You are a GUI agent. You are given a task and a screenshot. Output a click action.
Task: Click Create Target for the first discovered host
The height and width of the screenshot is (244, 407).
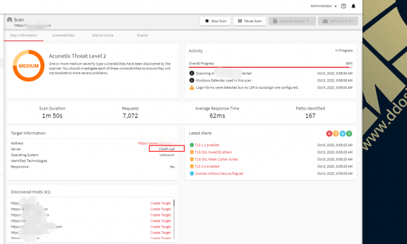click(x=161, y=203)
